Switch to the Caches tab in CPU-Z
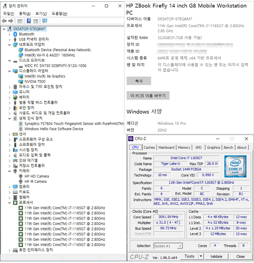The width and height of the screenshot is (254, 263). coord(149,147)
